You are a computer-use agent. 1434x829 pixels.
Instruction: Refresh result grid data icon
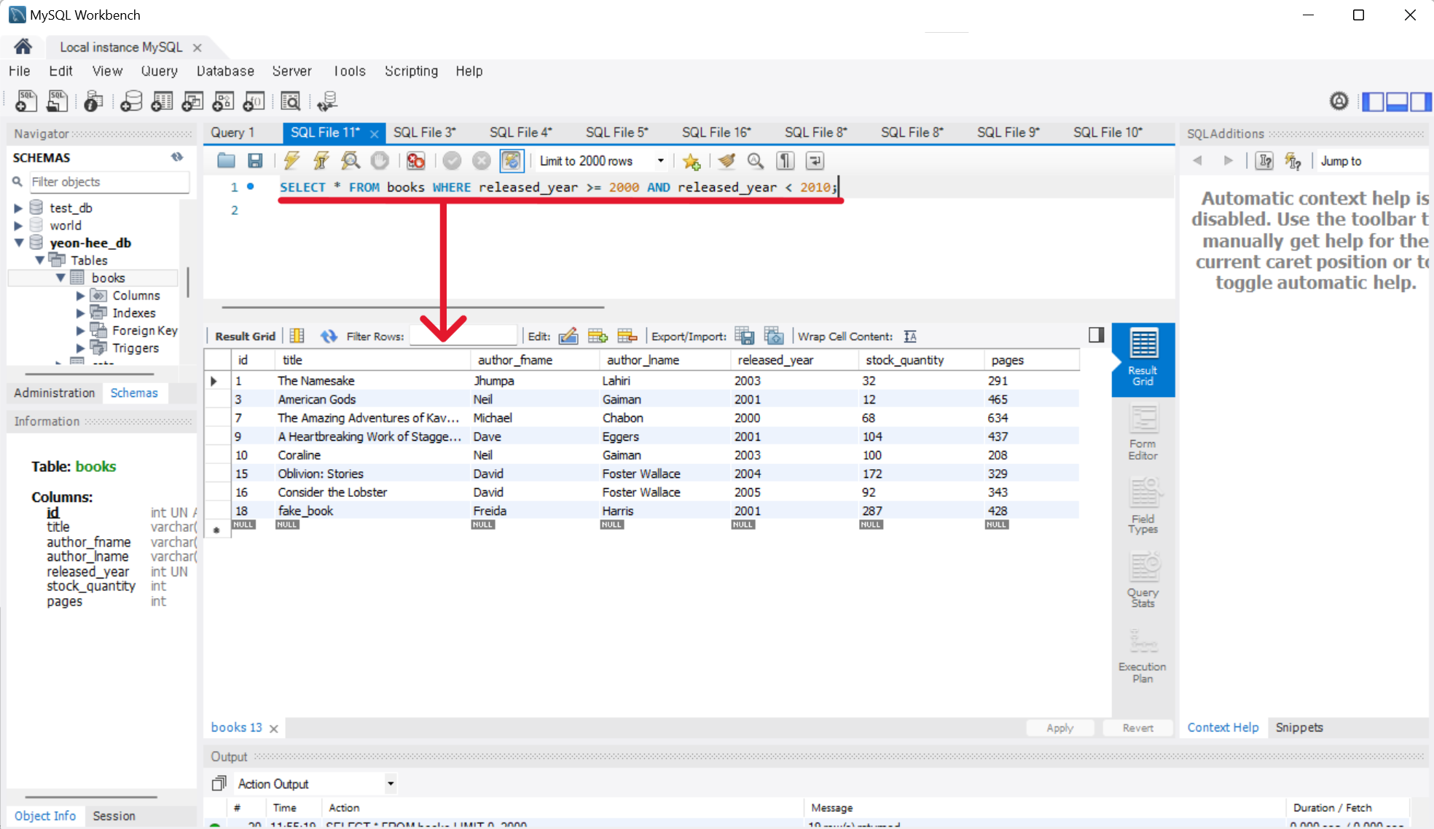[x=329, y=336]
